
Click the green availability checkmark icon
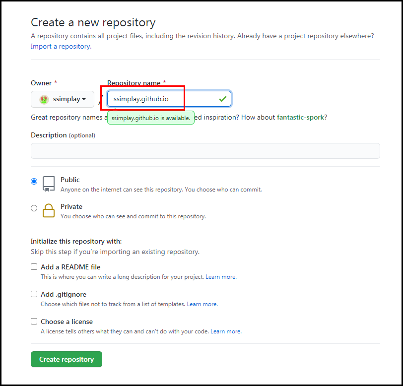coord(222,99)
